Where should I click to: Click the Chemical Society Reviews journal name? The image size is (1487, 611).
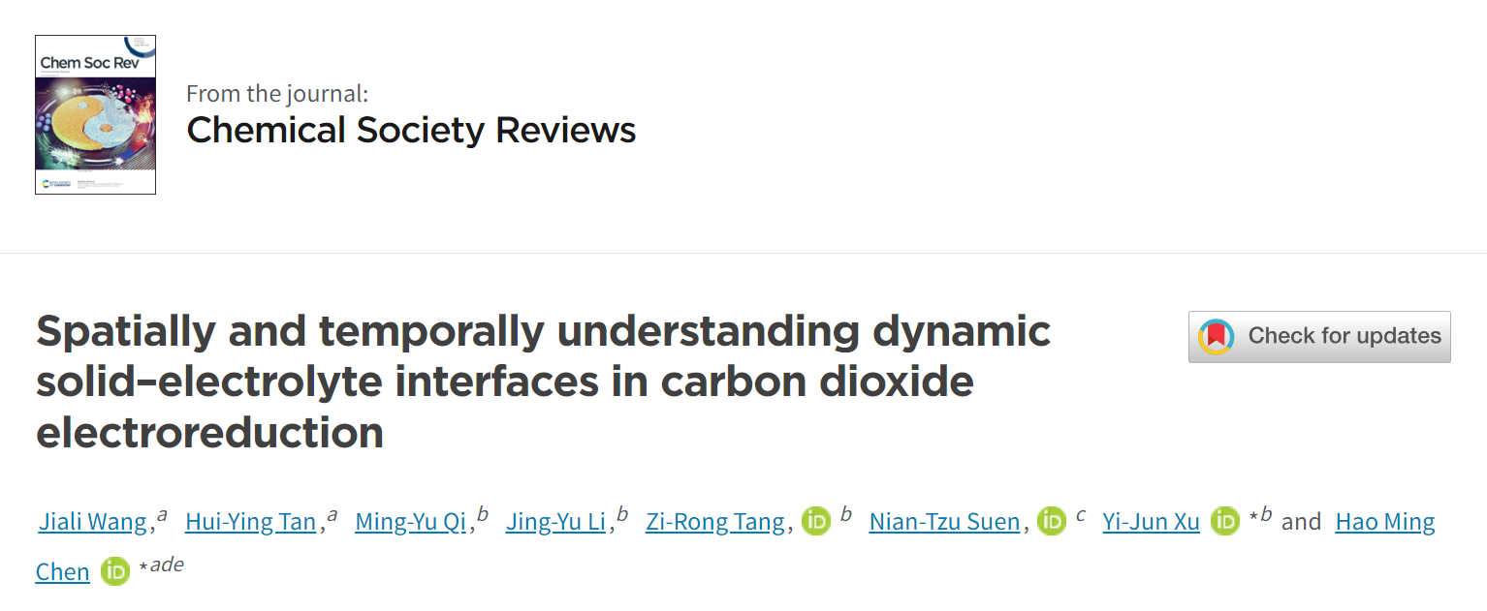coord(411,130)
